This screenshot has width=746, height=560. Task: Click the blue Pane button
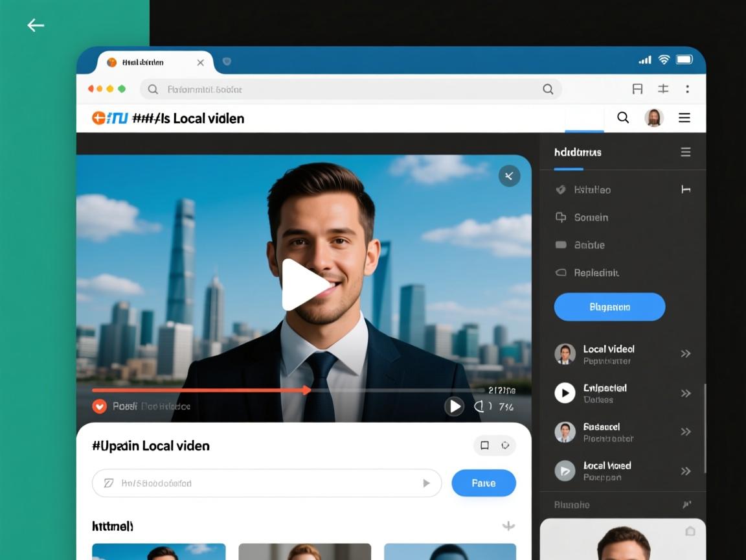pos(483,483)
